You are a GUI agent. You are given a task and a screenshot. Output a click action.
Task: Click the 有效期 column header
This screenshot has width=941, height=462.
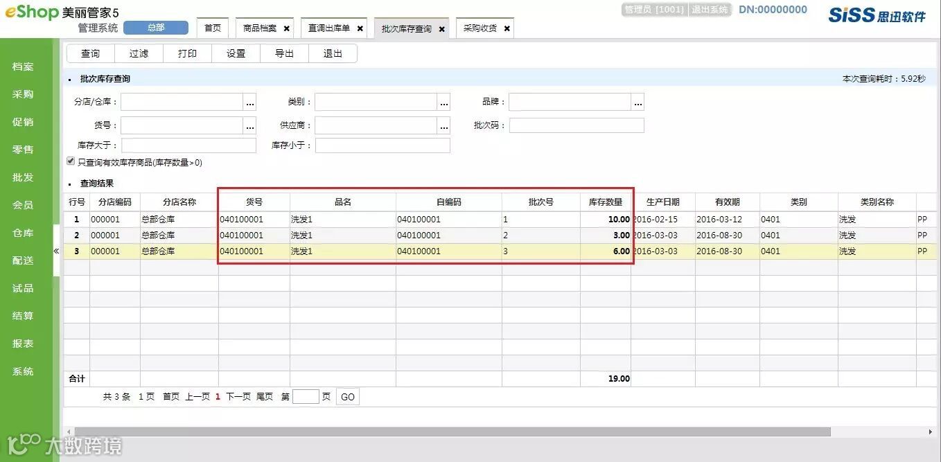pyautogui.click(x=728, y=202)
